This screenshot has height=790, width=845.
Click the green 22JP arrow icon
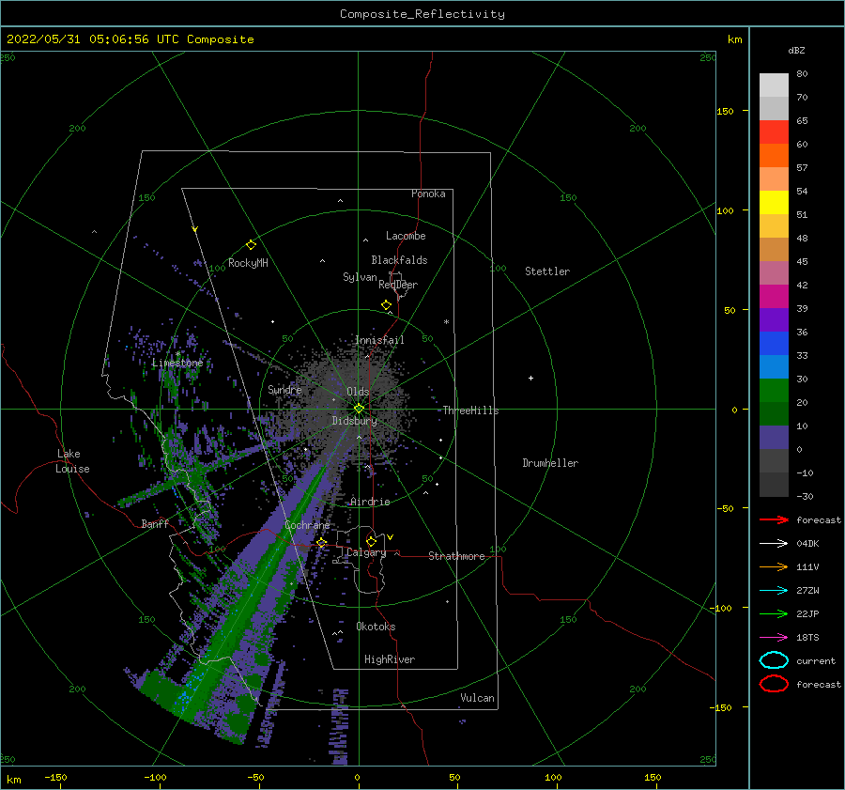pos(774,613)
